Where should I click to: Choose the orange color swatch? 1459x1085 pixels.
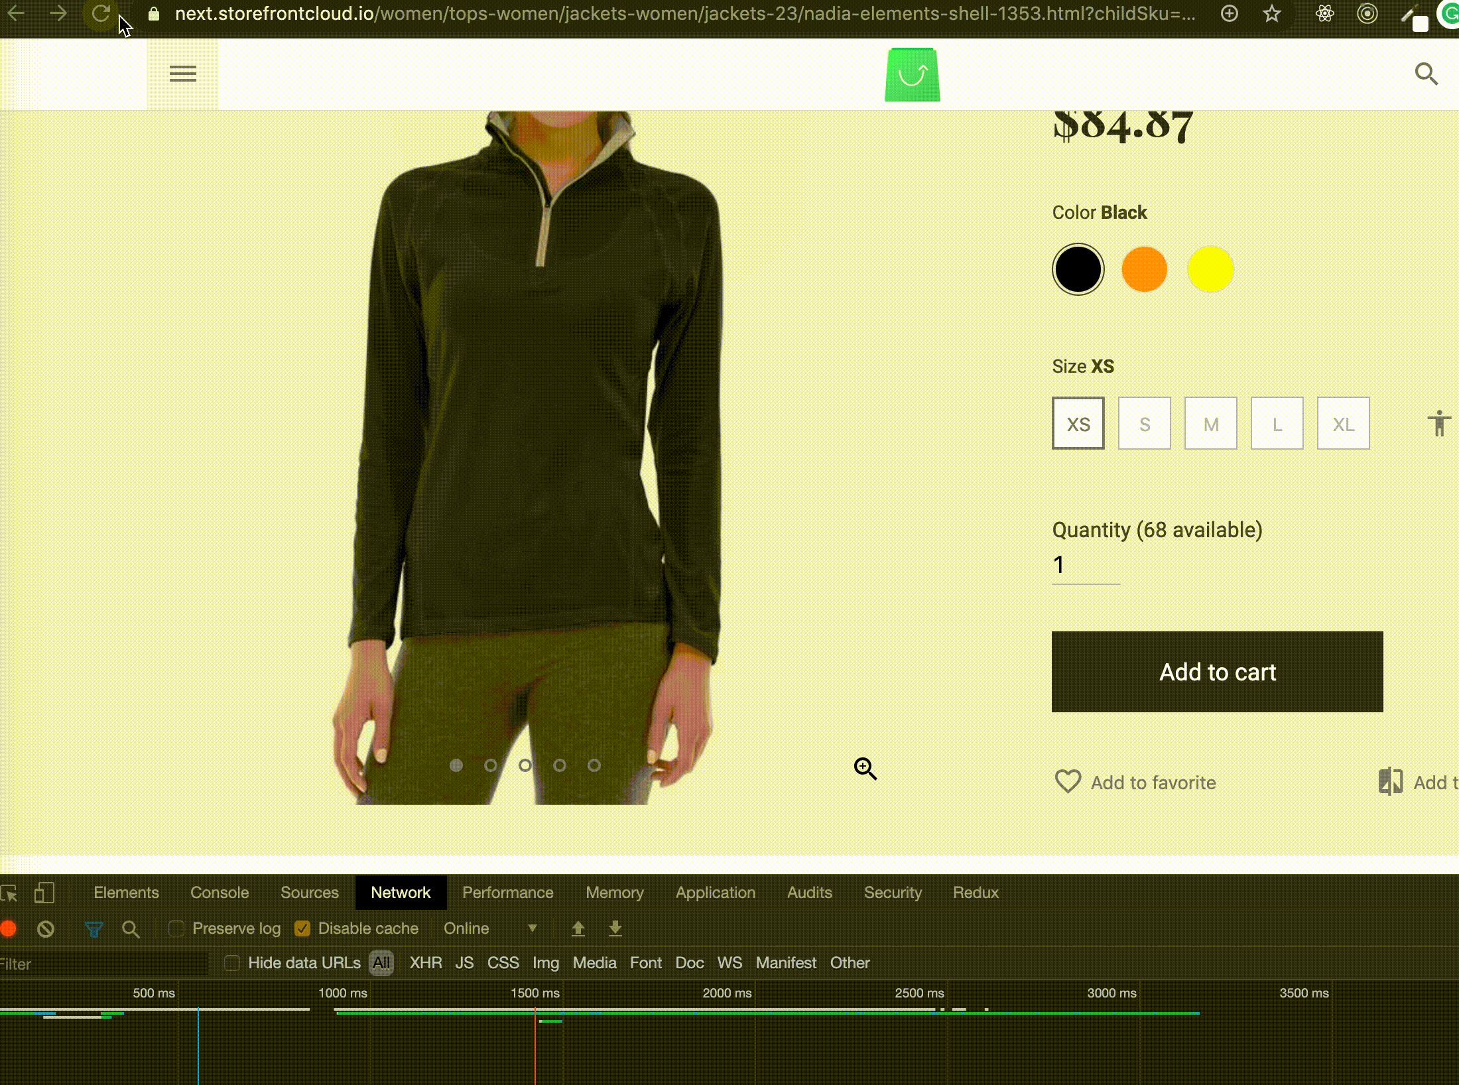pos(1145,269)
